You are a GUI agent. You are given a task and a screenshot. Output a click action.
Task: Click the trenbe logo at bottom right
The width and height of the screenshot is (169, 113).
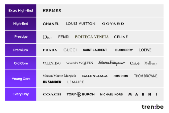click(x=152, y=107)
